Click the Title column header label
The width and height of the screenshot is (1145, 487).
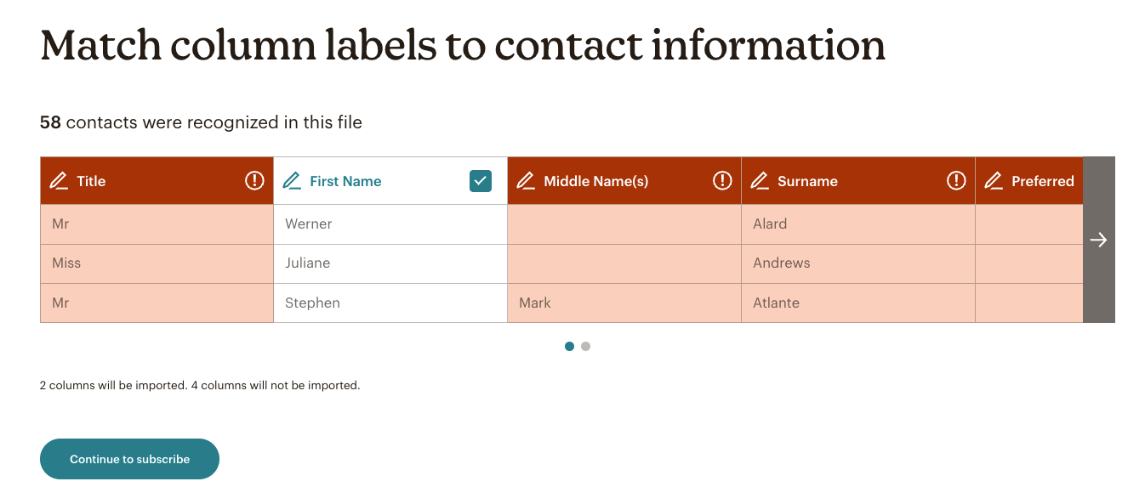click(91, 181)
